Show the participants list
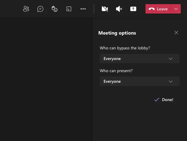Viewport: 187px width, 141px height. coord(26,9)
